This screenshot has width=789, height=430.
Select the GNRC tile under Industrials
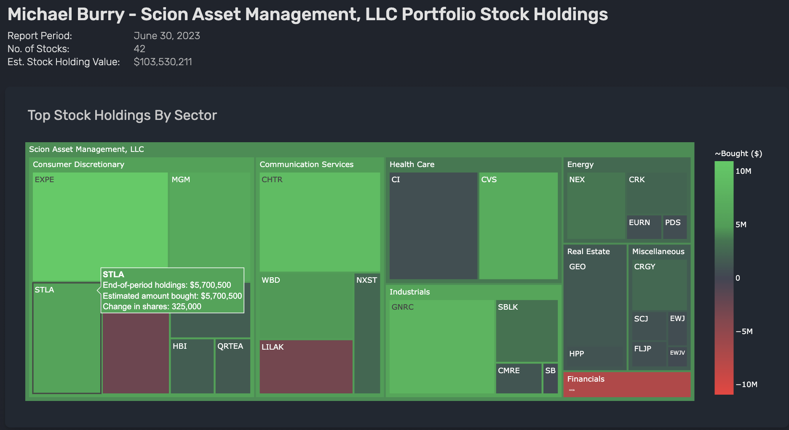pos(441,346)
